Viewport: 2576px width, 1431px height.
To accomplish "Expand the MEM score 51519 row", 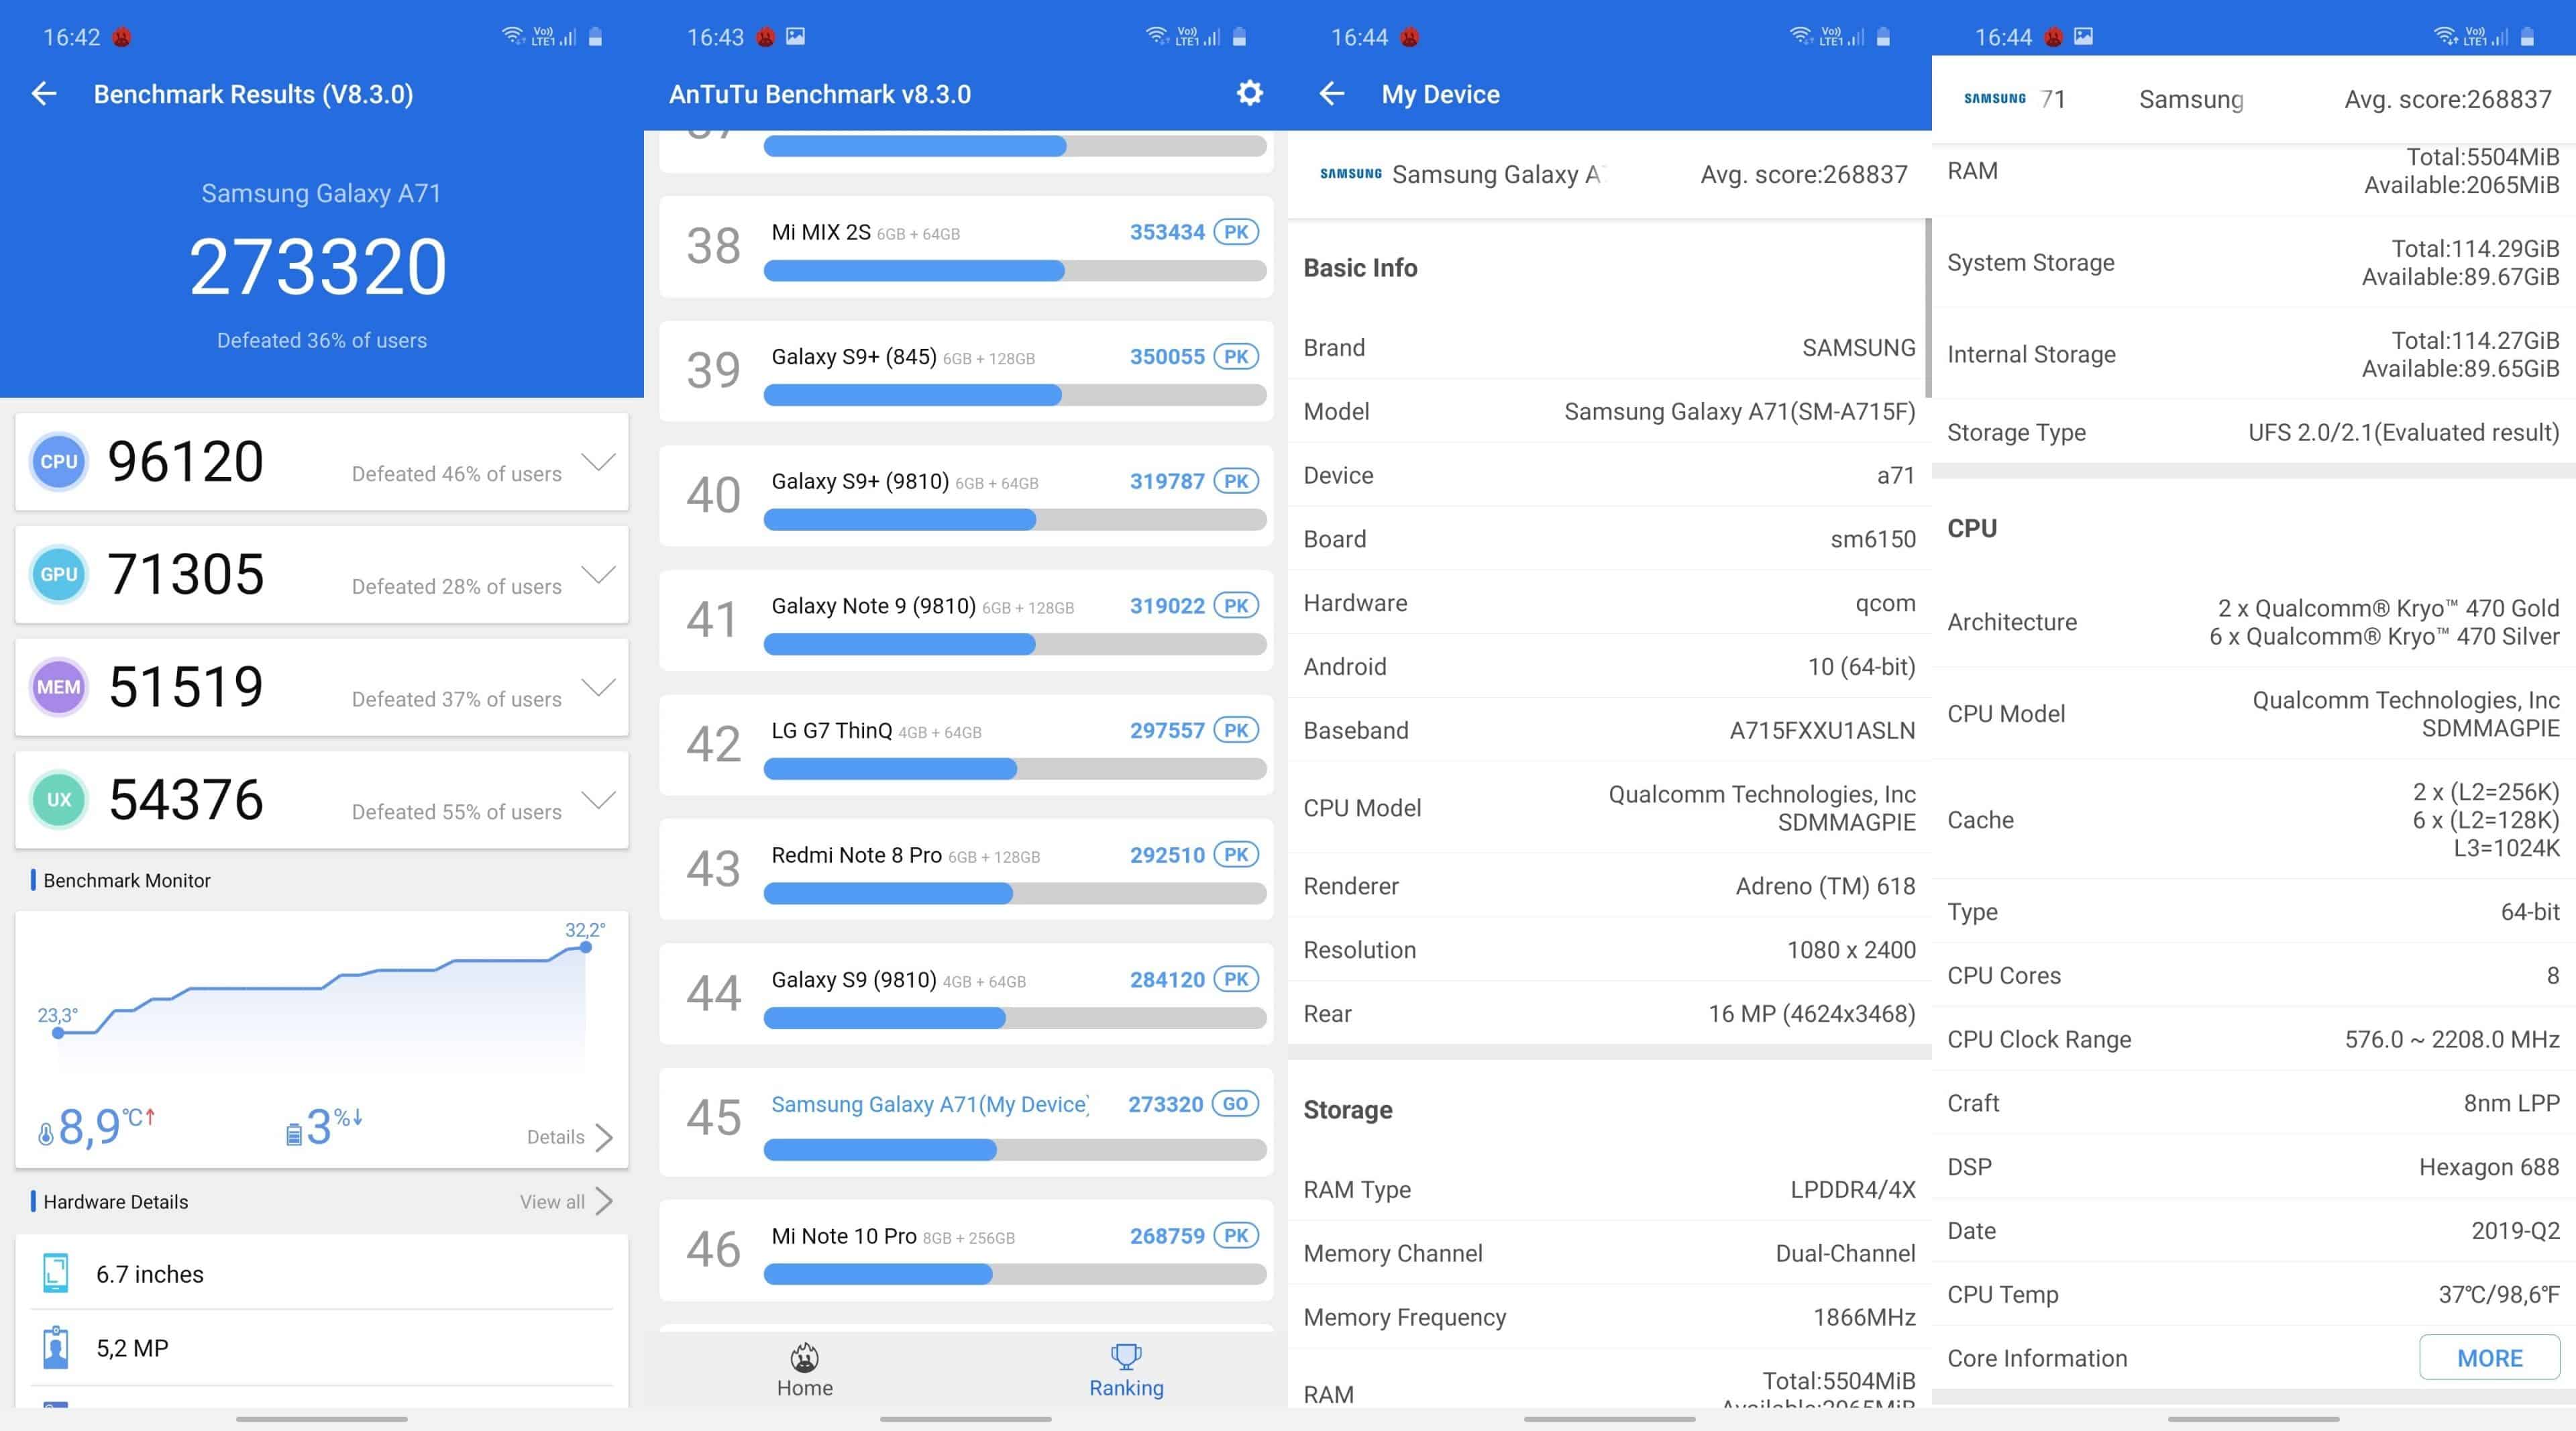I will [598, 687].
